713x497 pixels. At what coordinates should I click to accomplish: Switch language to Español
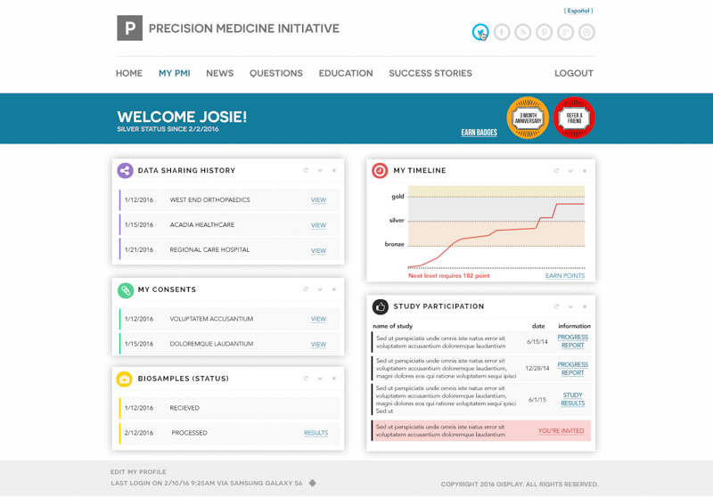click(578, 11)
